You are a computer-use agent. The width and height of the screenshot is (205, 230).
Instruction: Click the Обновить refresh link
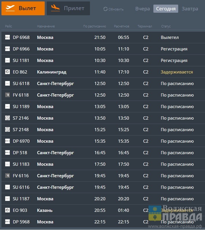click(x=116, y=9)
